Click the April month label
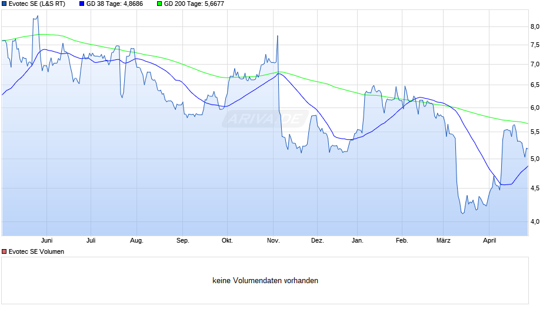The width and height of the screenshot is (553, 309). pos(489,240)
